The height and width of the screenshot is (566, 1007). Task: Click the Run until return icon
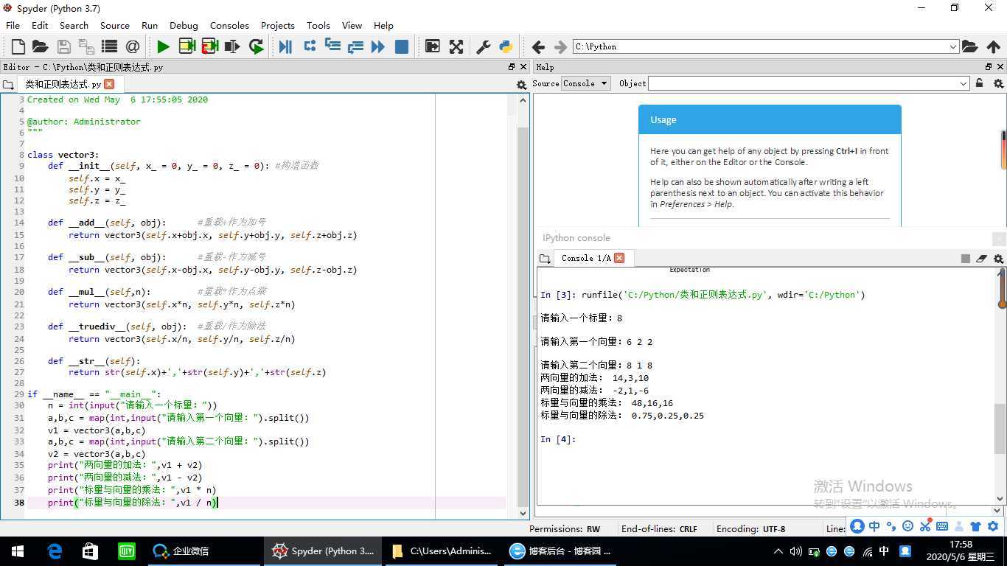click(x=355, y=46)
